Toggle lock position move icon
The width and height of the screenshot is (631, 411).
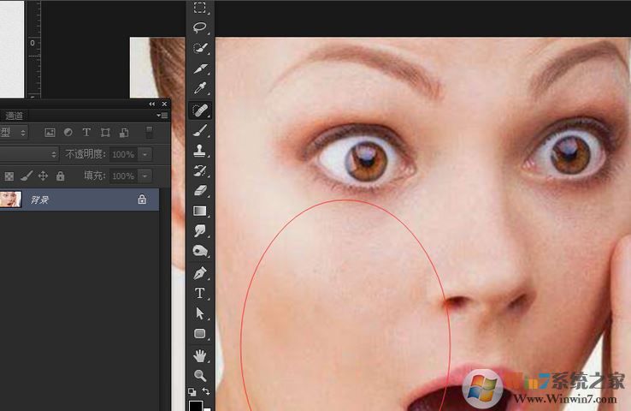43,176
